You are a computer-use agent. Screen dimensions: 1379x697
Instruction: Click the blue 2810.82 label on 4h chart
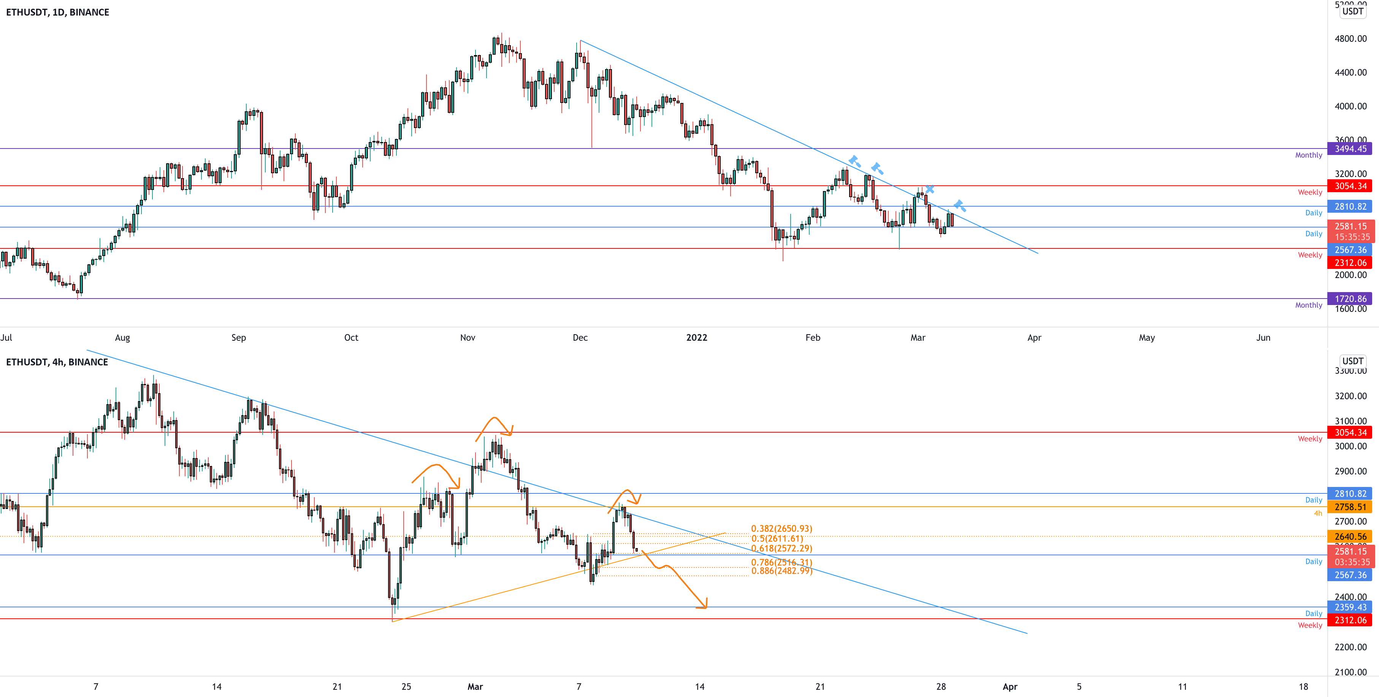tap(1350, 494)
